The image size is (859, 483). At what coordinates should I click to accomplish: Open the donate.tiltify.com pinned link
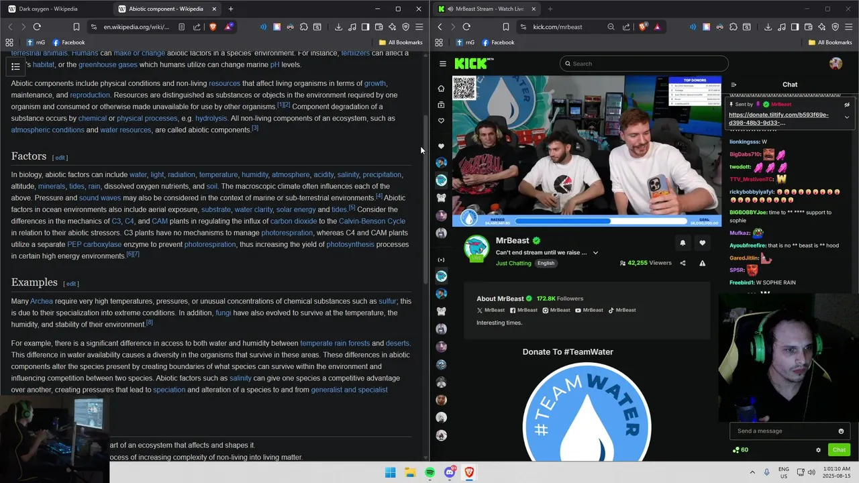click(778, 119)
